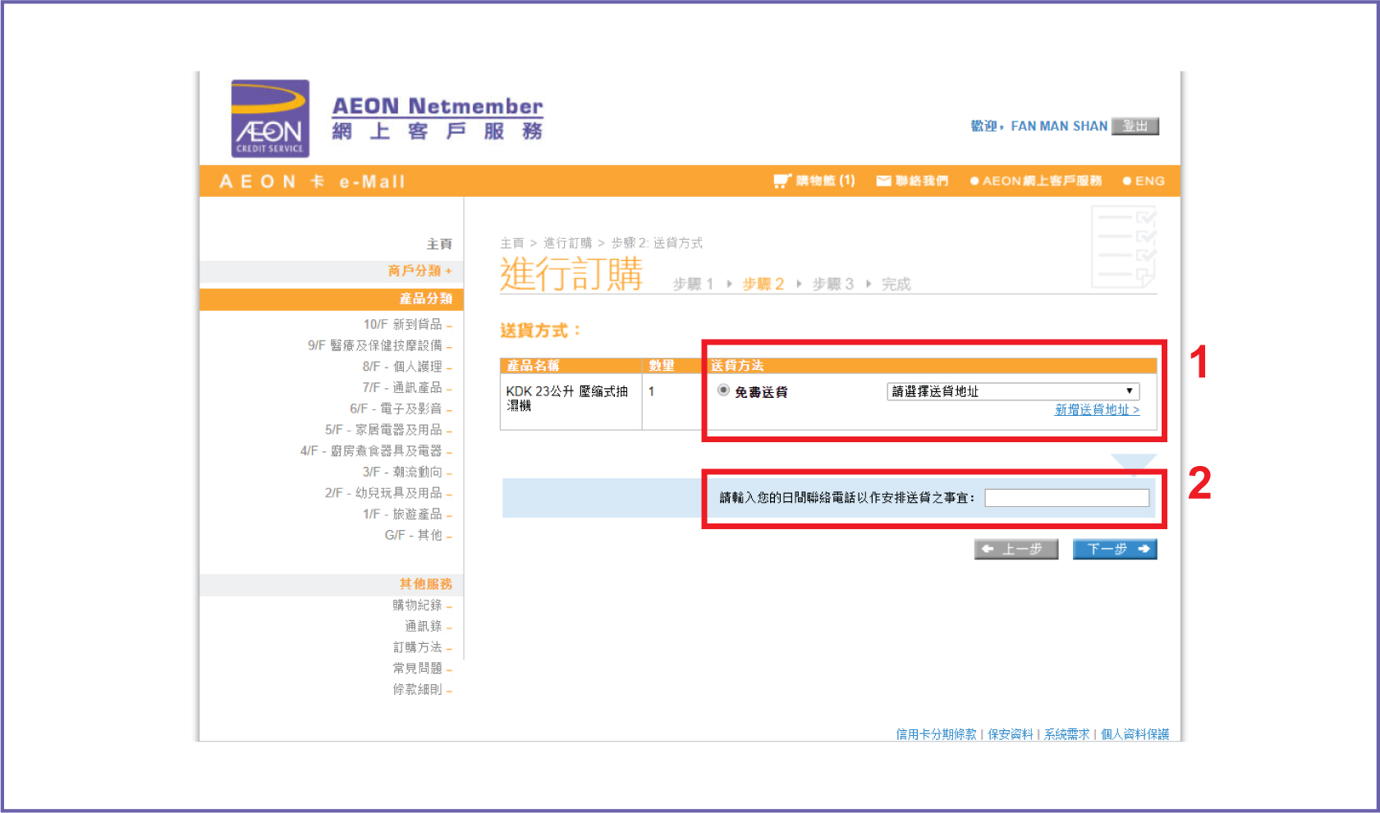
Task: Open 2/F - 幼兒玩具及用品 category
Action: (x=388, y=493)
